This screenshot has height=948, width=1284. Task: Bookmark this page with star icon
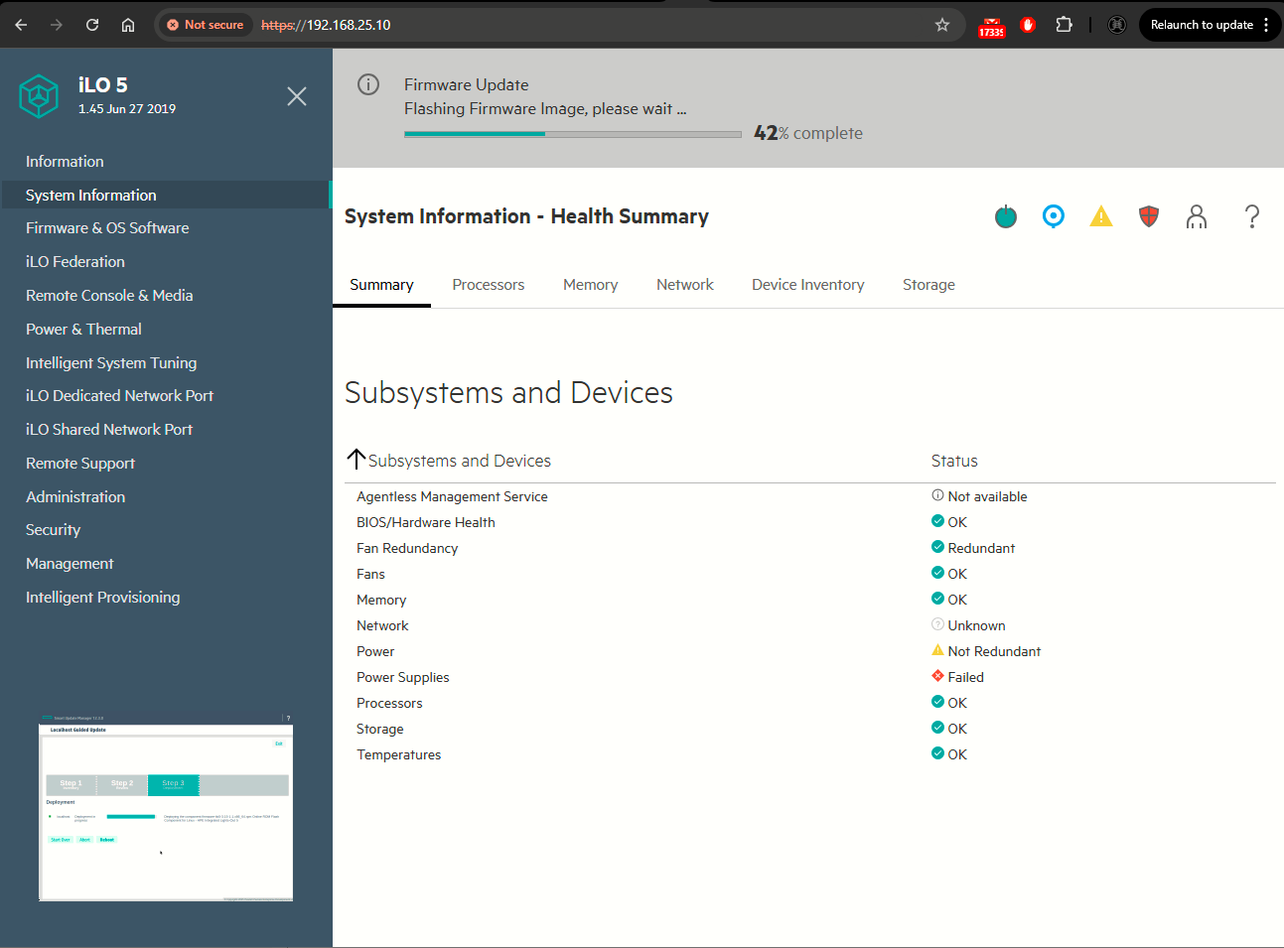click(x=942, y=25)
